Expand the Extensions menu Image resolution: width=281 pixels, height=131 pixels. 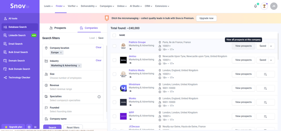pos(162,6)
